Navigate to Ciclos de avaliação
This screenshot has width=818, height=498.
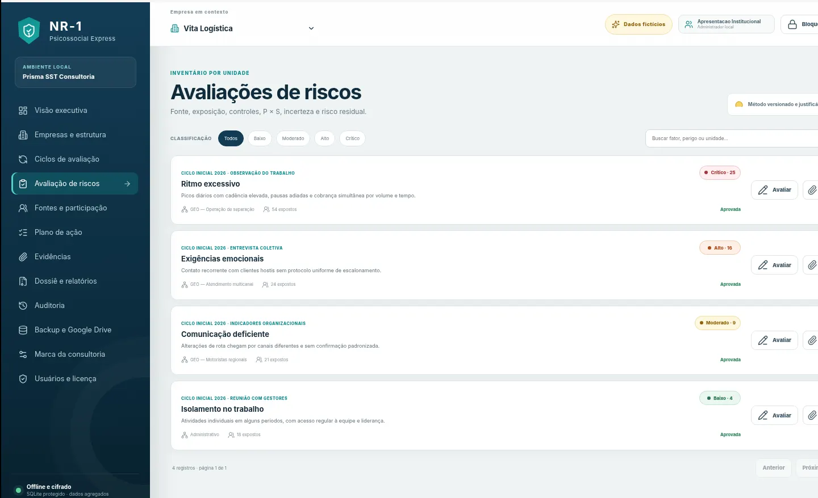point(75,159)
